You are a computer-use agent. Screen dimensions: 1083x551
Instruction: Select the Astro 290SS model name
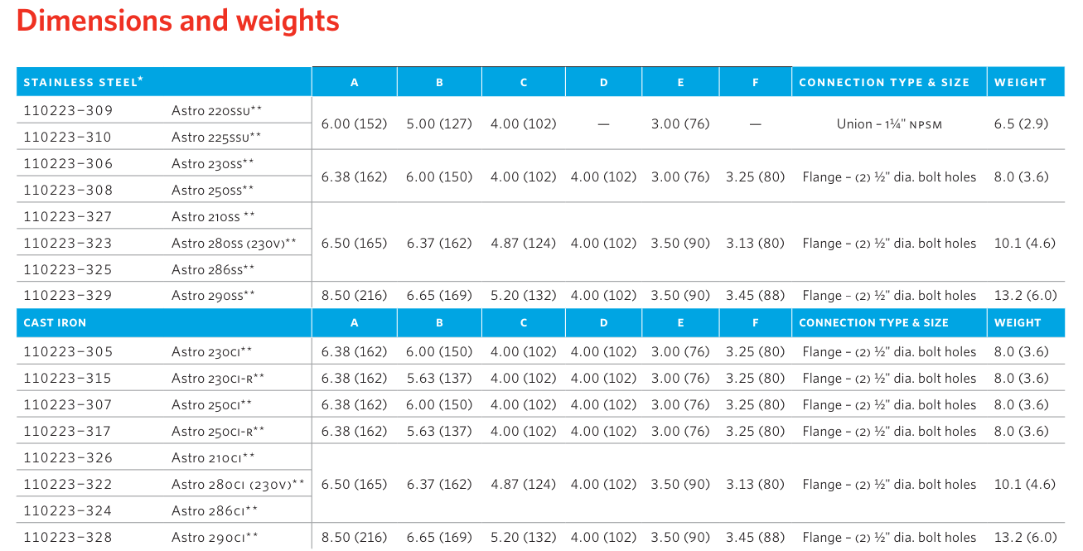[213, 295]
